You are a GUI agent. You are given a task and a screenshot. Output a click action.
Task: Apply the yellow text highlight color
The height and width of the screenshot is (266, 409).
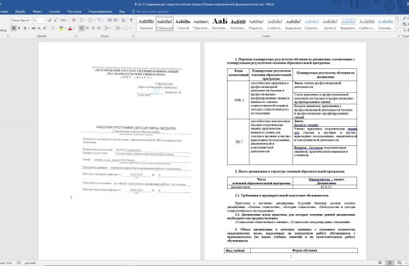[x=61, y=28]
